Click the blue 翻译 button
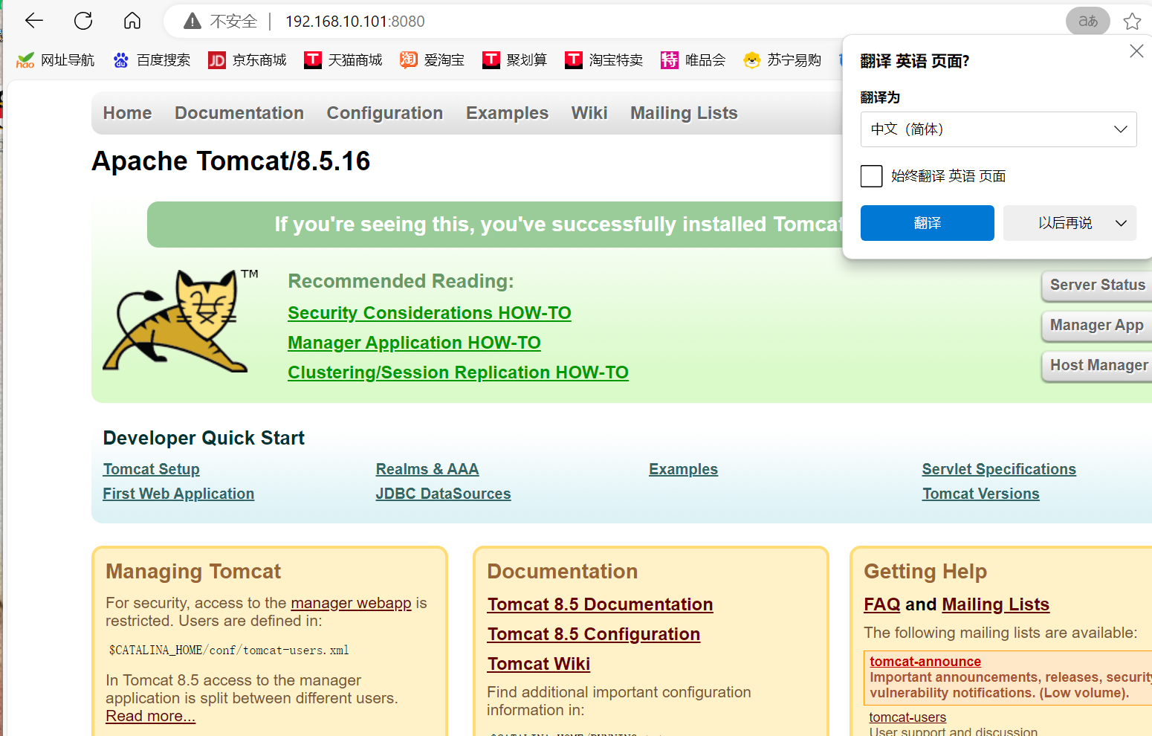 [x=927, y=223]
